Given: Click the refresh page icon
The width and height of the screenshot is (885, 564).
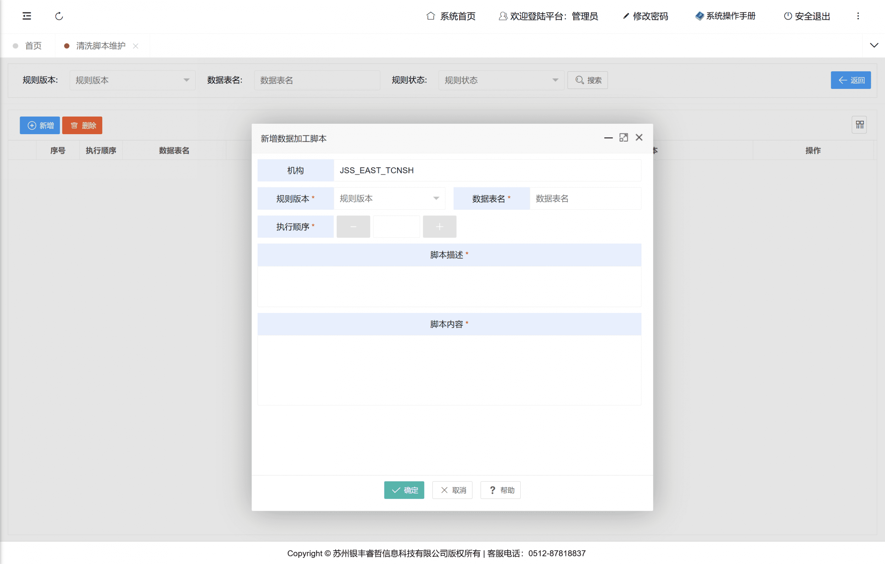Looking at the screenshot, I should pos(59,16).
